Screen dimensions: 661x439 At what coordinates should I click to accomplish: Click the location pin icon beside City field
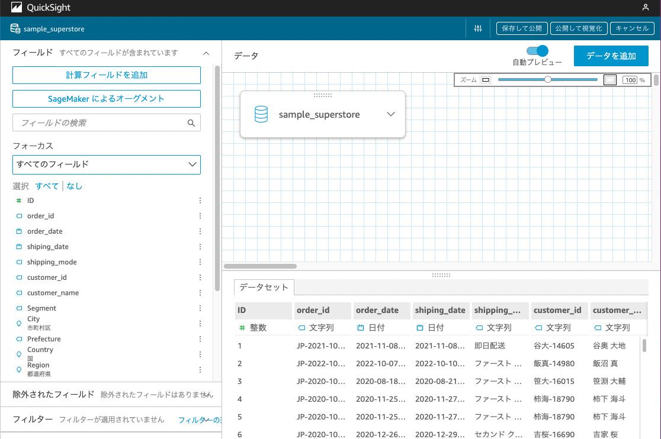click(18, 322)
